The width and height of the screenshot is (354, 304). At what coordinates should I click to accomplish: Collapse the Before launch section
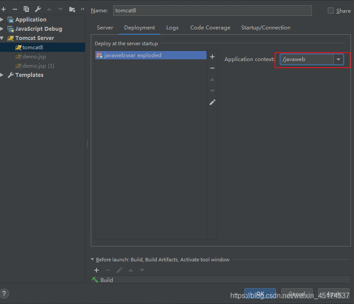pyautogui.click(x=92, y=260)
